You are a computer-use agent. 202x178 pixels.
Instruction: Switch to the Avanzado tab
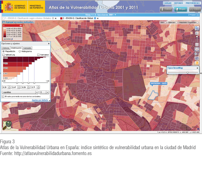(x=27, y=48)
